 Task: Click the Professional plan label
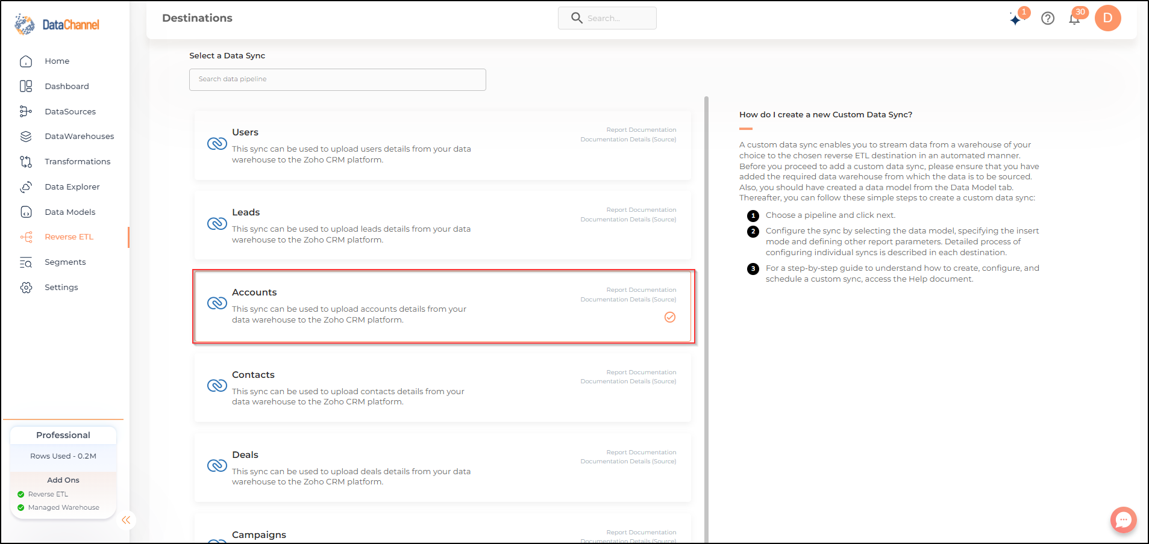63,435
